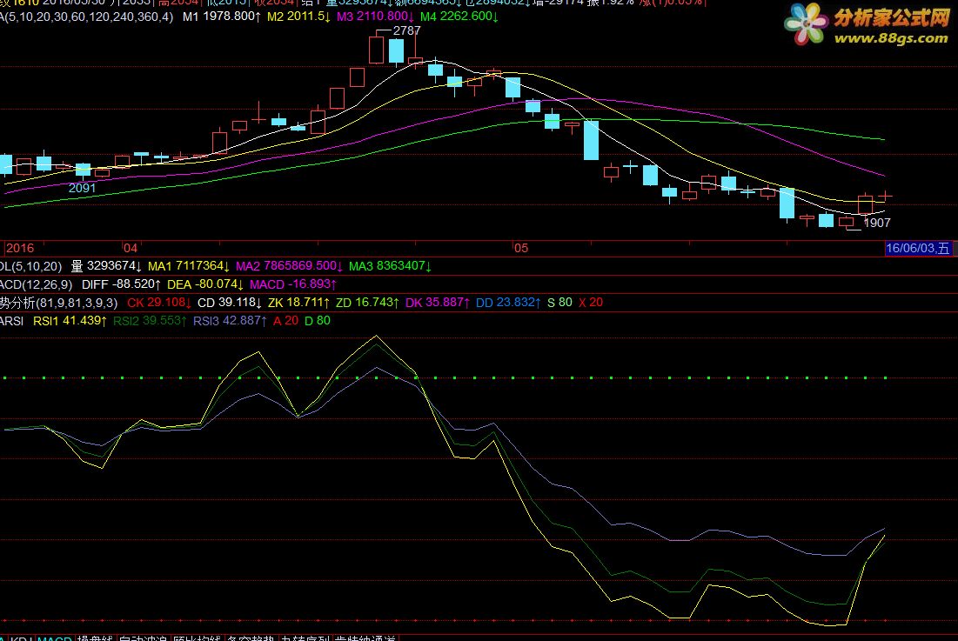Click the M2 2011.5 moving average value
Screen dimensions: 958x641
pyautogui.click(x=298, y=17)
